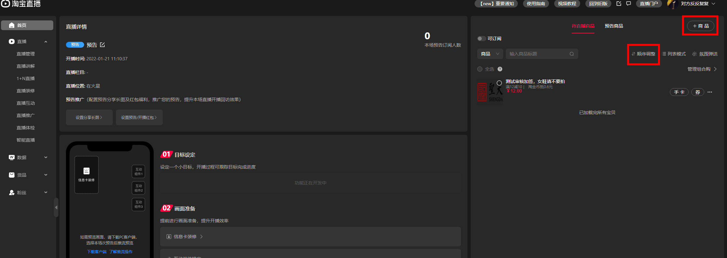Switch to the 预告商品 tab
The image size is (727, 258).
(x=614, y=26)
